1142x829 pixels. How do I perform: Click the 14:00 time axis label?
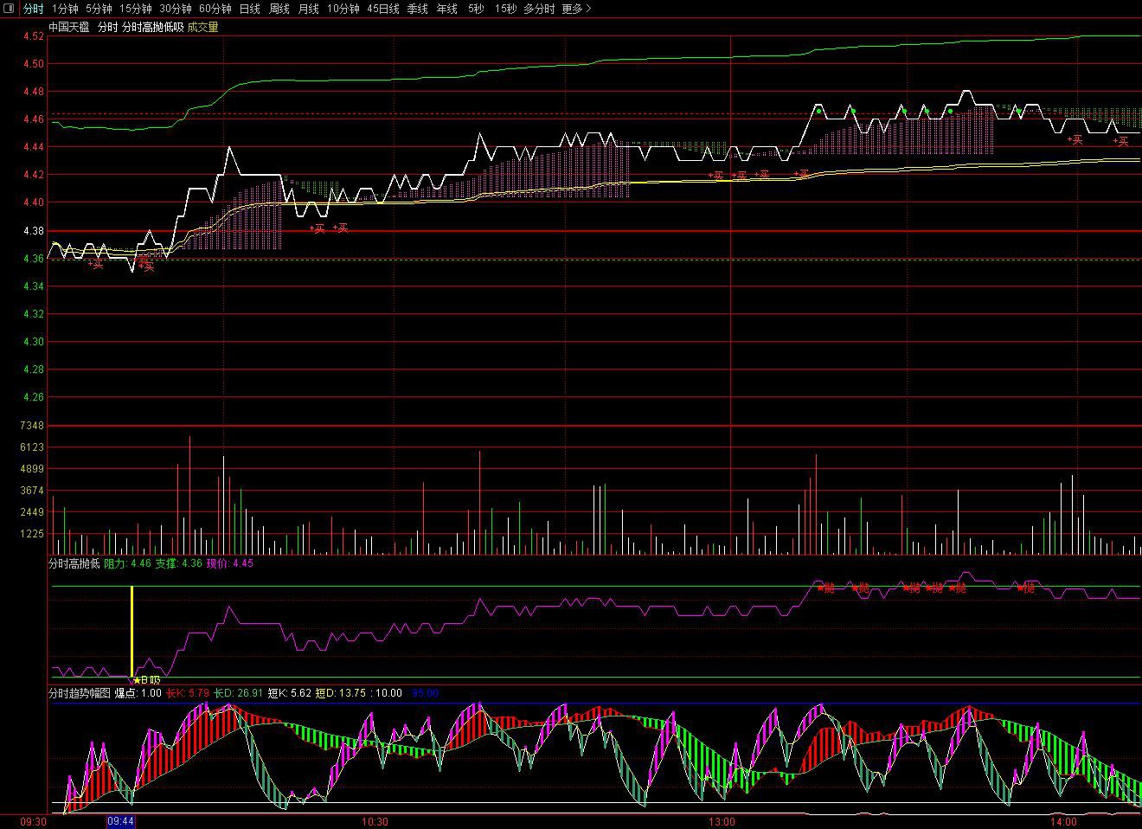[x=1063, y=822]
